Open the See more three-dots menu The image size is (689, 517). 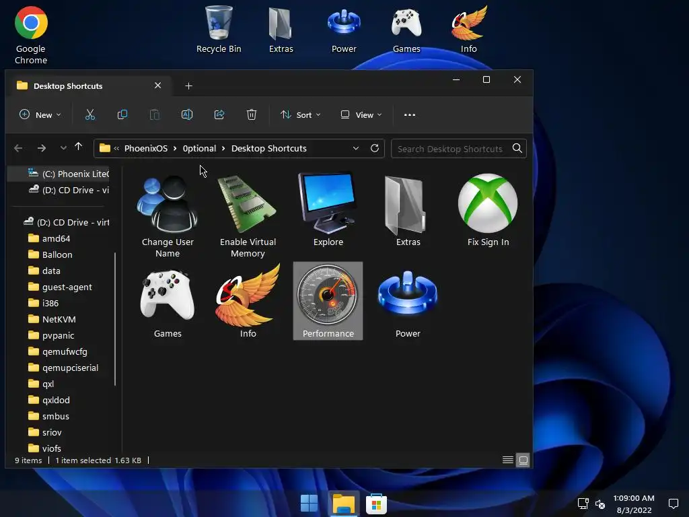(x=410, y=114)
